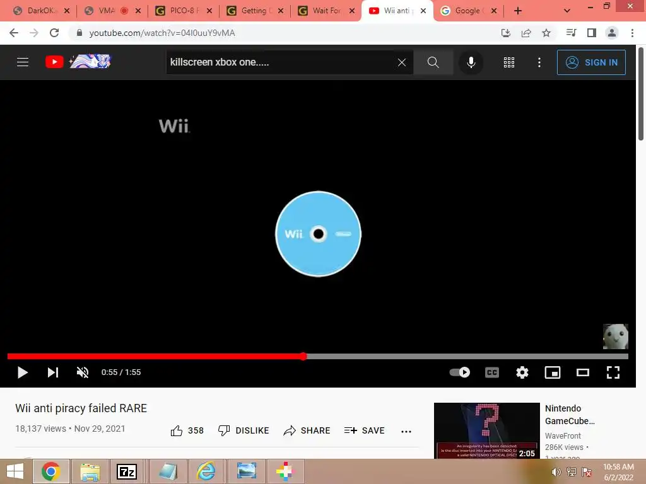Screen dimensions: 646x484
Task: Play the paused YouTube video
Action: coord(23,372)
